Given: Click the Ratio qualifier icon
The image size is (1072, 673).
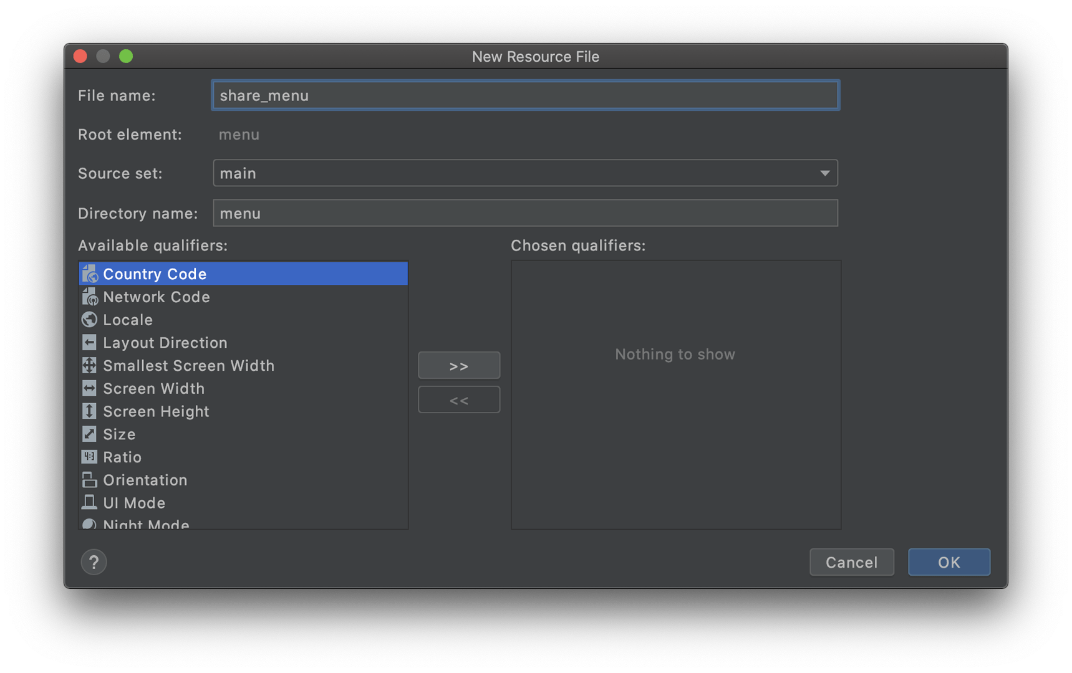Looking at the screenshot, I should [90, 457].
